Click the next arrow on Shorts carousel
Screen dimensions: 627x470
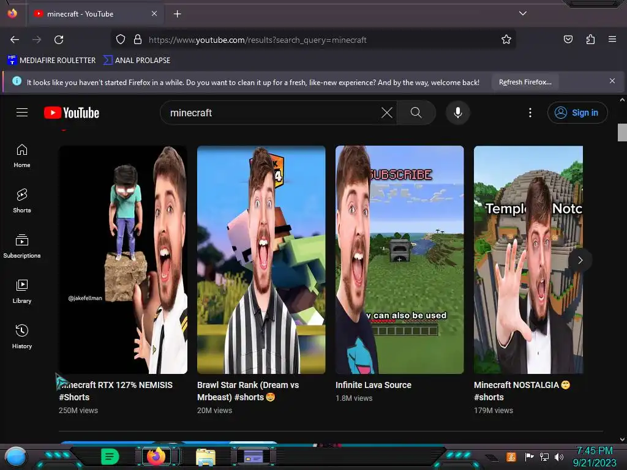pyautogui.click(x=580, y=260)
